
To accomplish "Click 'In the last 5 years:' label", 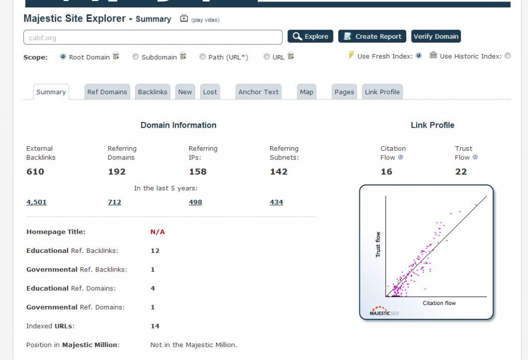I will point(166,188).
